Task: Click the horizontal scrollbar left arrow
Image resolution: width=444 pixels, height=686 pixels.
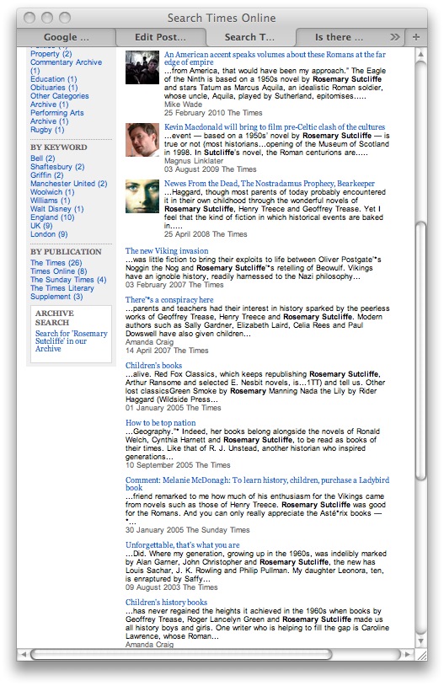Action: [24, 655]
